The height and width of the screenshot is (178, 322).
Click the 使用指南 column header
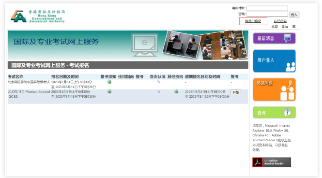[x=126, y=77]
